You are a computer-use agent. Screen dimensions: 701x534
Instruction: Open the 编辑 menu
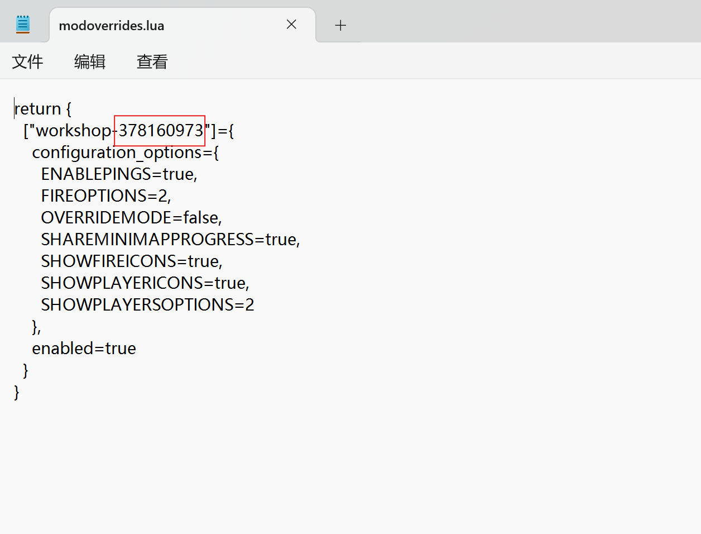tap(90, 61)
